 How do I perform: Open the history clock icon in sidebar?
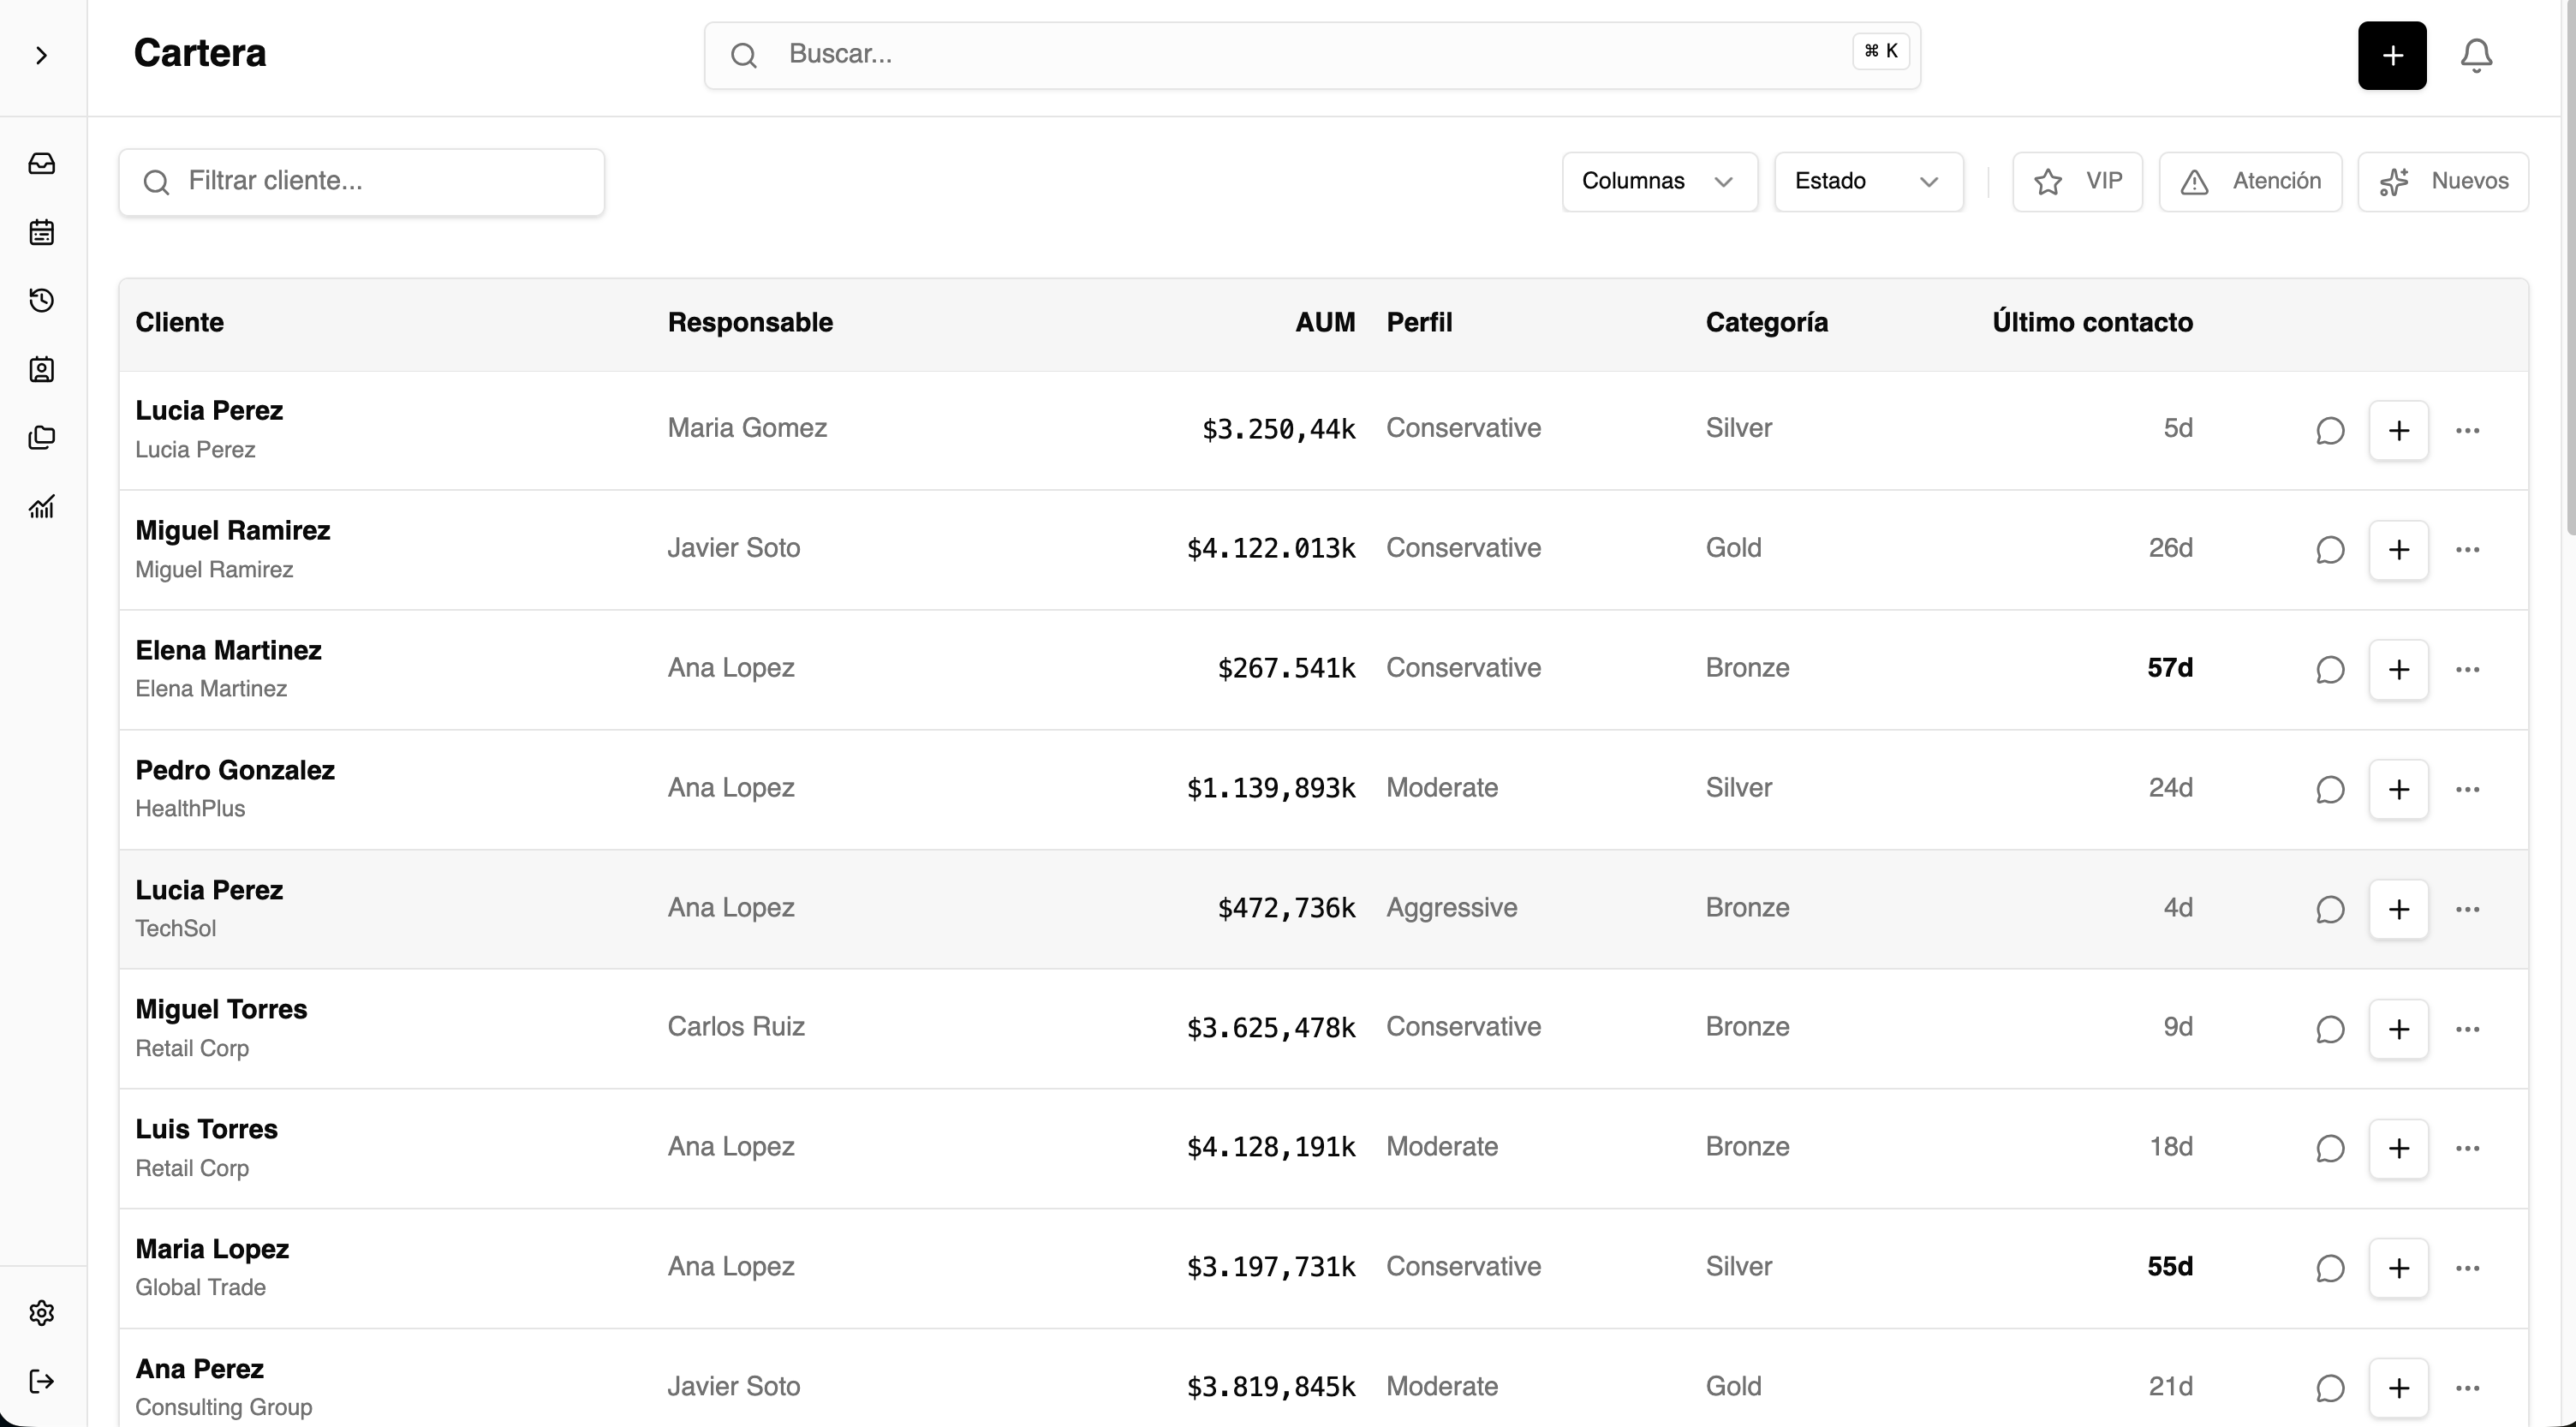coord(42,300)
